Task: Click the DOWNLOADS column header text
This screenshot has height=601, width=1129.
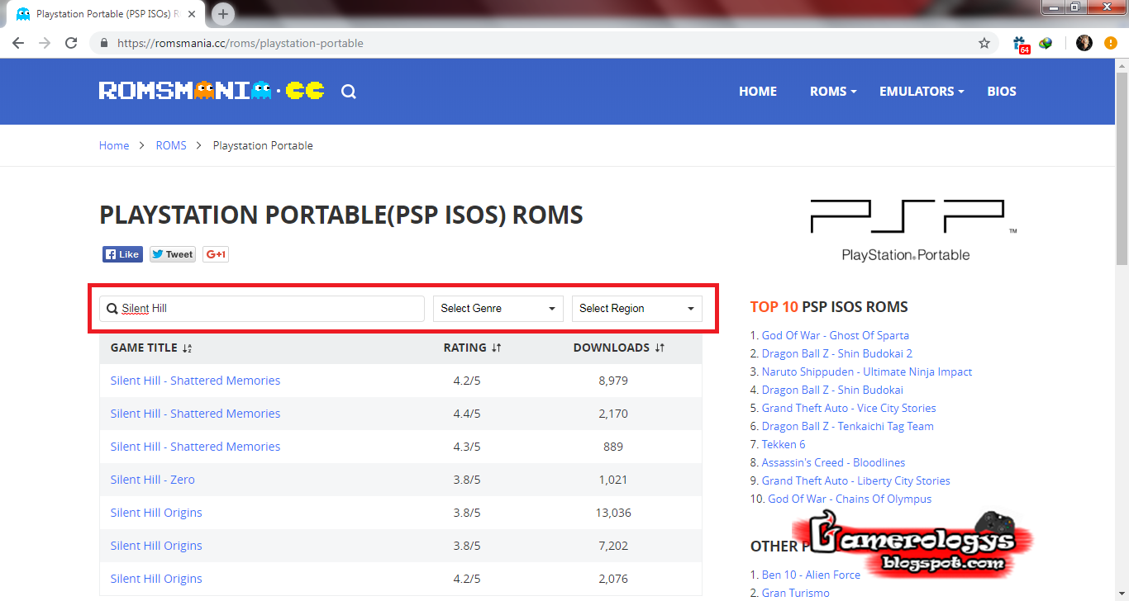Action: pyautogui.click(x=612, y=348)
